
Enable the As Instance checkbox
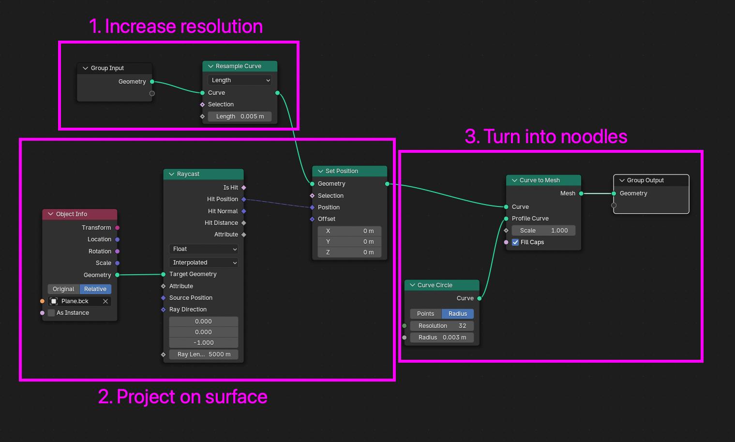tap(51, 313)
